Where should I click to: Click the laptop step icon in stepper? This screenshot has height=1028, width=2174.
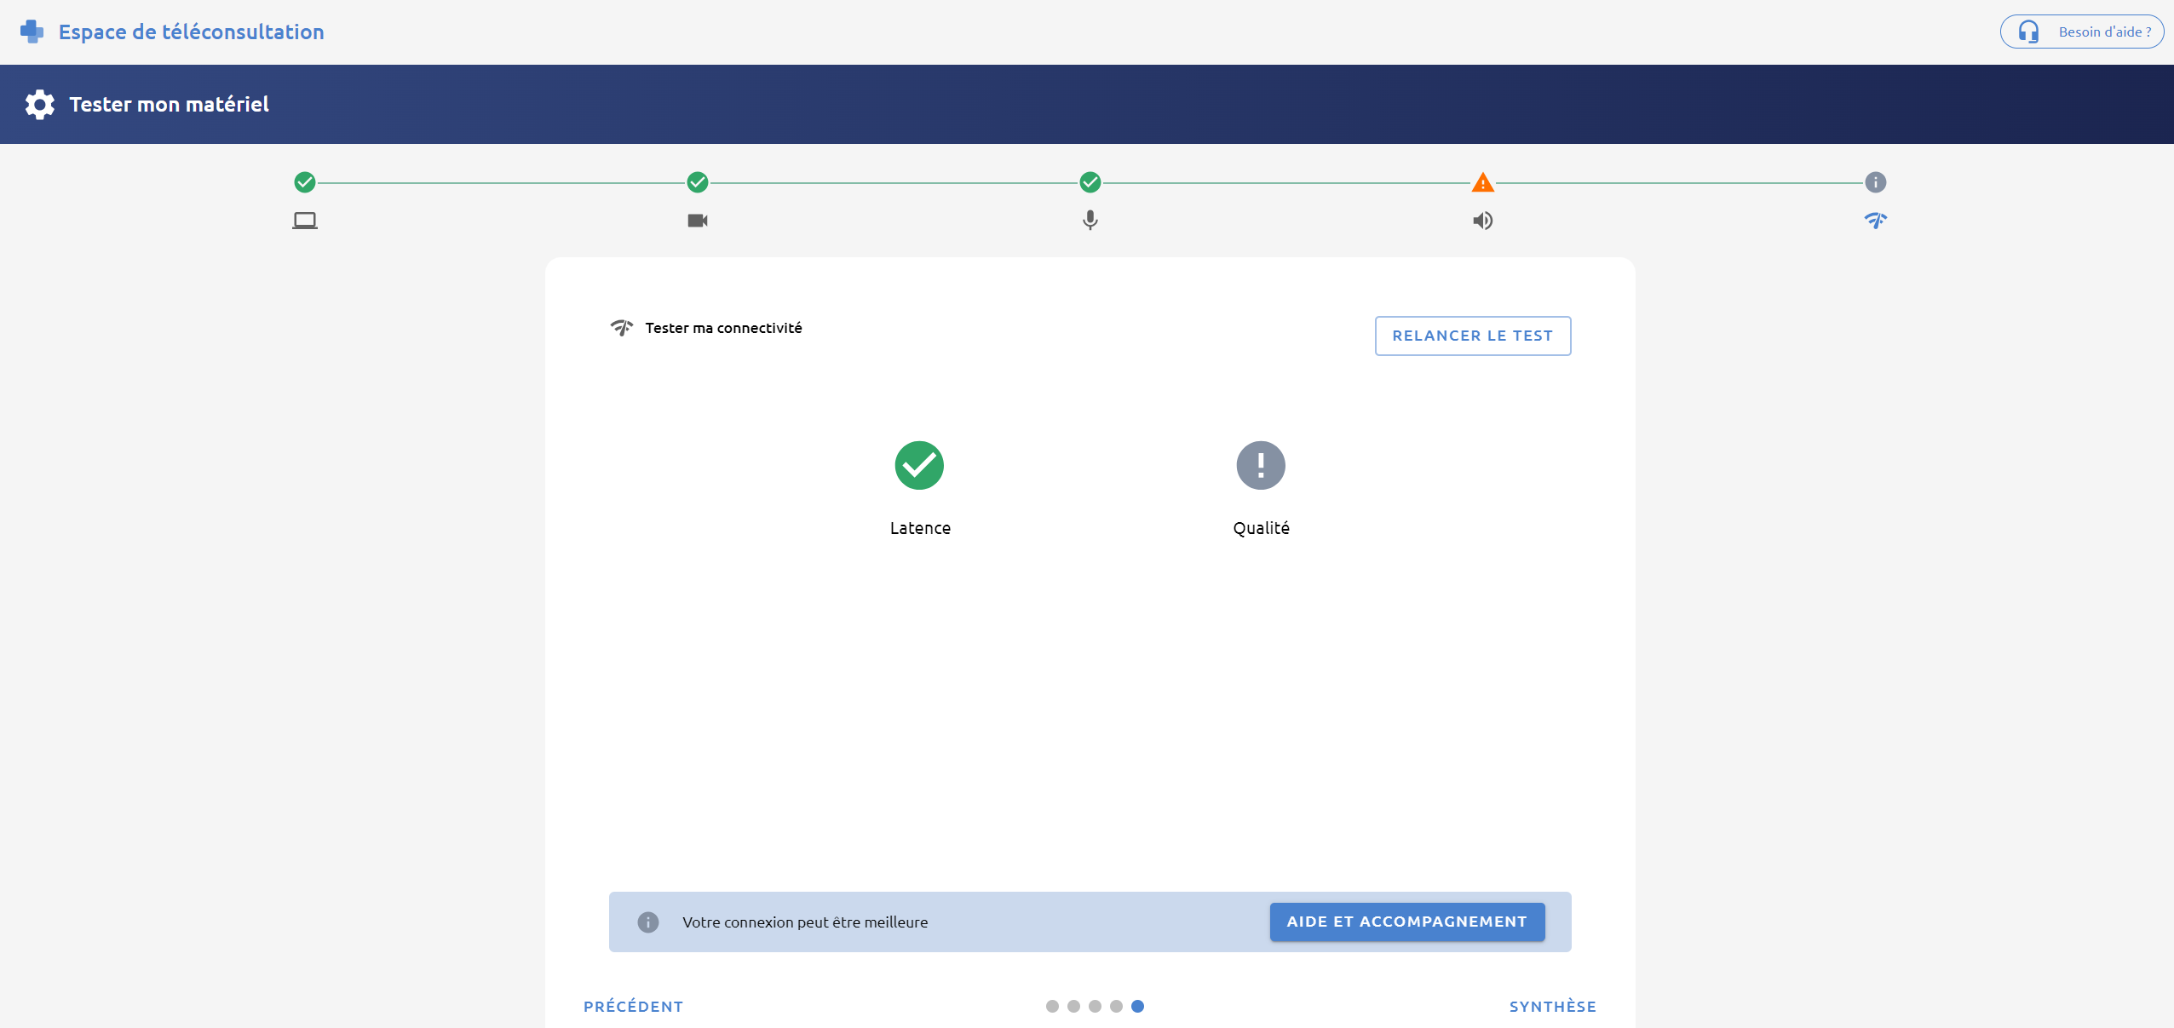305,221
